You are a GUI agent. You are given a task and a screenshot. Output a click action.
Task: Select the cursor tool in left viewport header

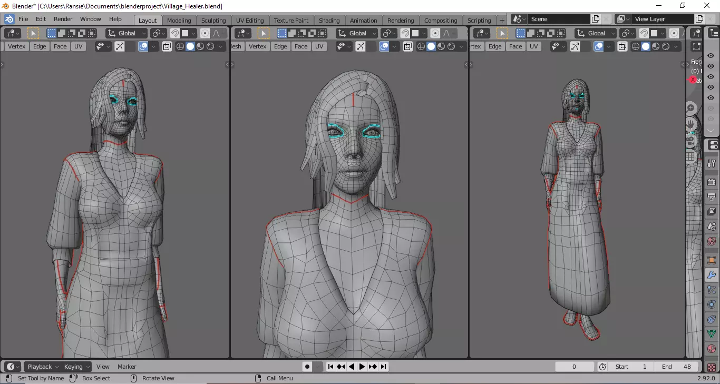33,33
